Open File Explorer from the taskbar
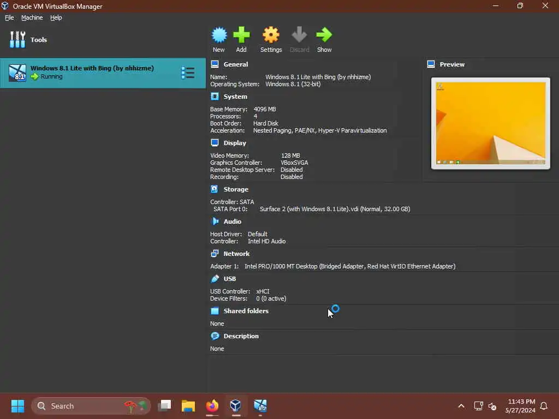Viewport: 559px width, 419px height. point(188,406)
